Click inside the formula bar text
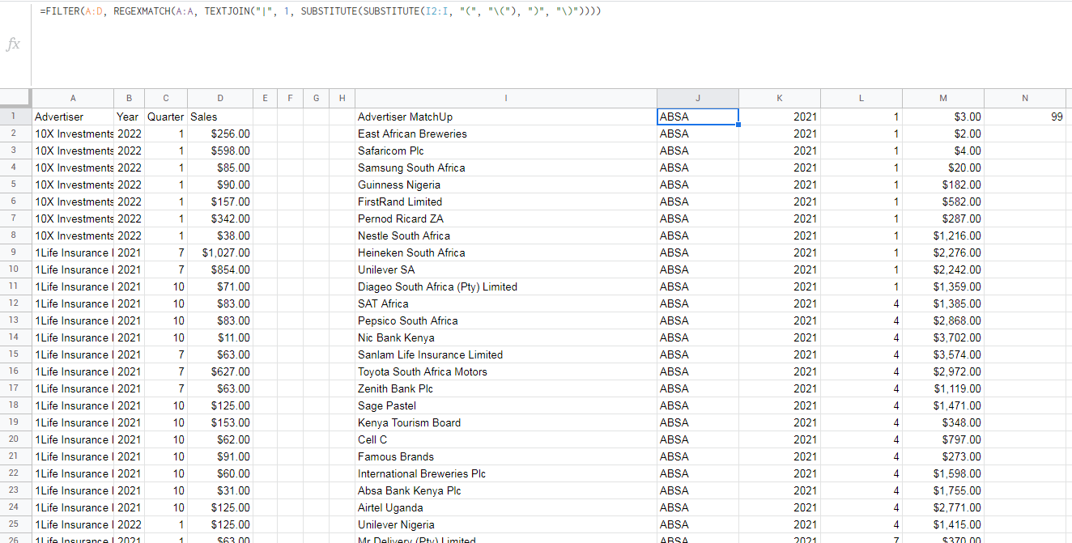This screenshot has height=543, width=1072. pos(320,11)
